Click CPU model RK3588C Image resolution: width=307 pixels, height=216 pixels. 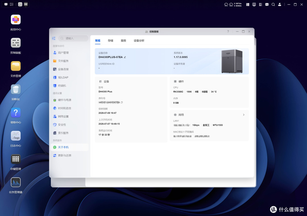178,92
